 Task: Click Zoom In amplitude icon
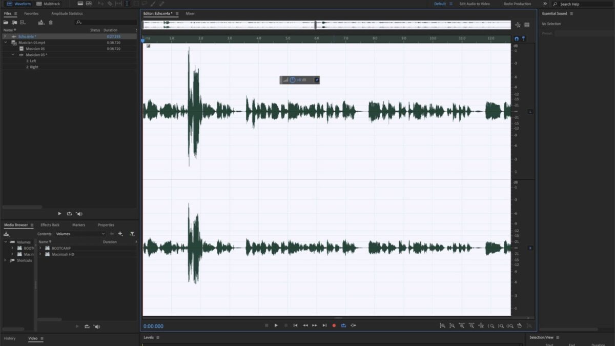click(x=442, y=325)
